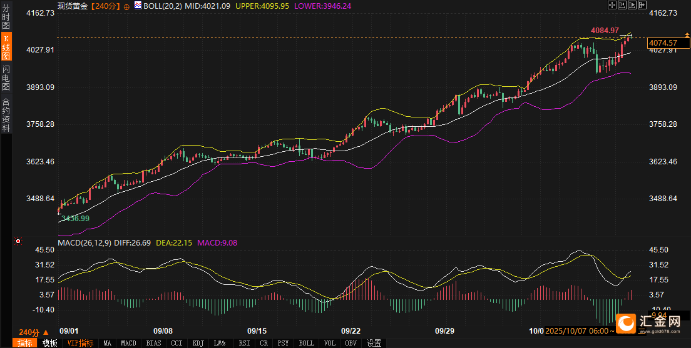
Task: Click the orange alert arrow above price label
Action: [687, 36]
